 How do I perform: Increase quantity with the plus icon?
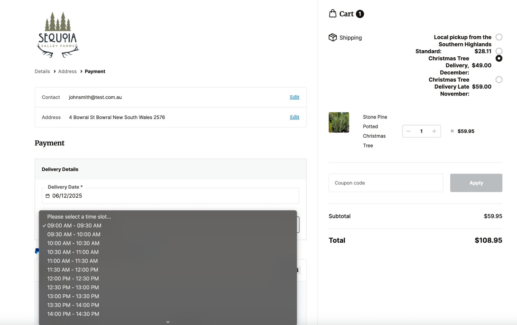(434, 131)
